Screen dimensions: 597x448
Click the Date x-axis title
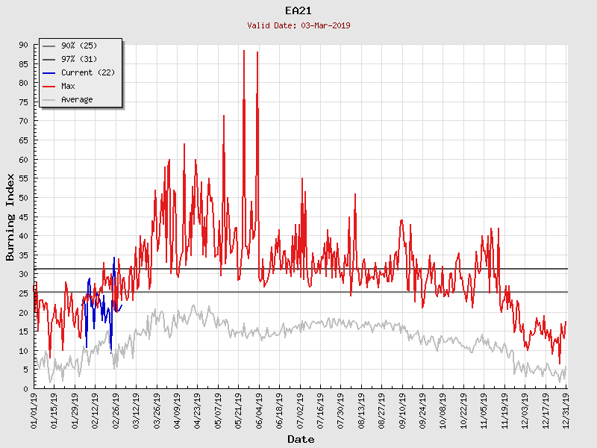301,440
